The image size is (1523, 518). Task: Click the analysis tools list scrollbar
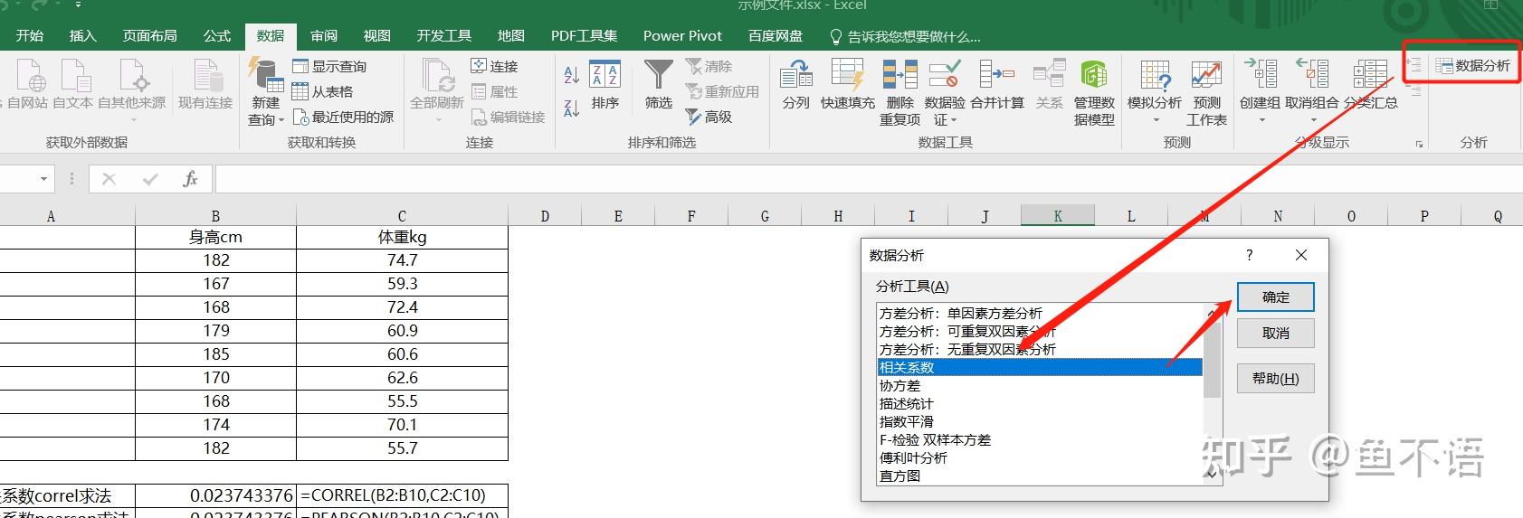(1213, 395)
